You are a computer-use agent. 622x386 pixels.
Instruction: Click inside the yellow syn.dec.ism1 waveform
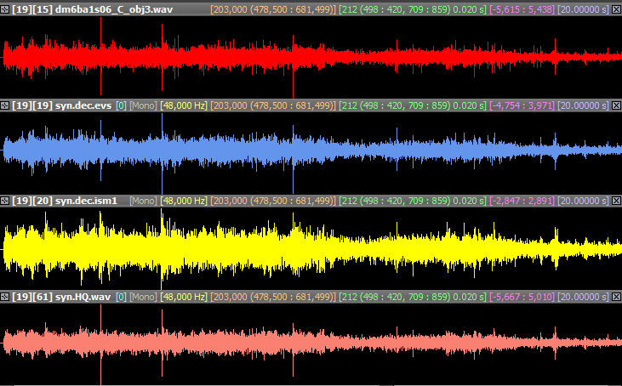pyautogui.click(x=311, y=247)
